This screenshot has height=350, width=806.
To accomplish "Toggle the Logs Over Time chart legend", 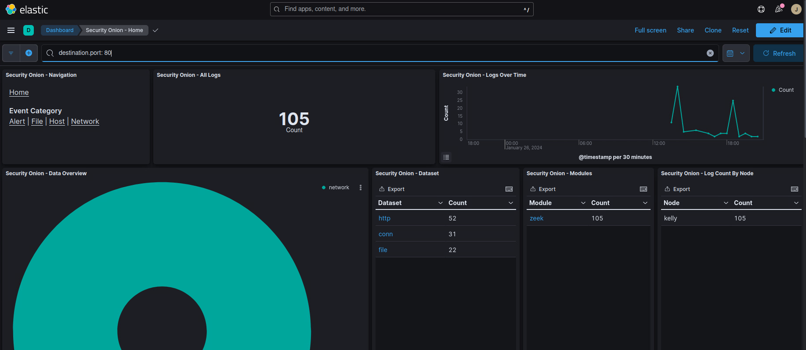I will (x=446, y=157).
